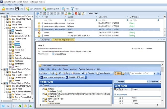167x109 pixels.
Task: Click the email list scroll-down arrow
Action: tap(165, 36)
